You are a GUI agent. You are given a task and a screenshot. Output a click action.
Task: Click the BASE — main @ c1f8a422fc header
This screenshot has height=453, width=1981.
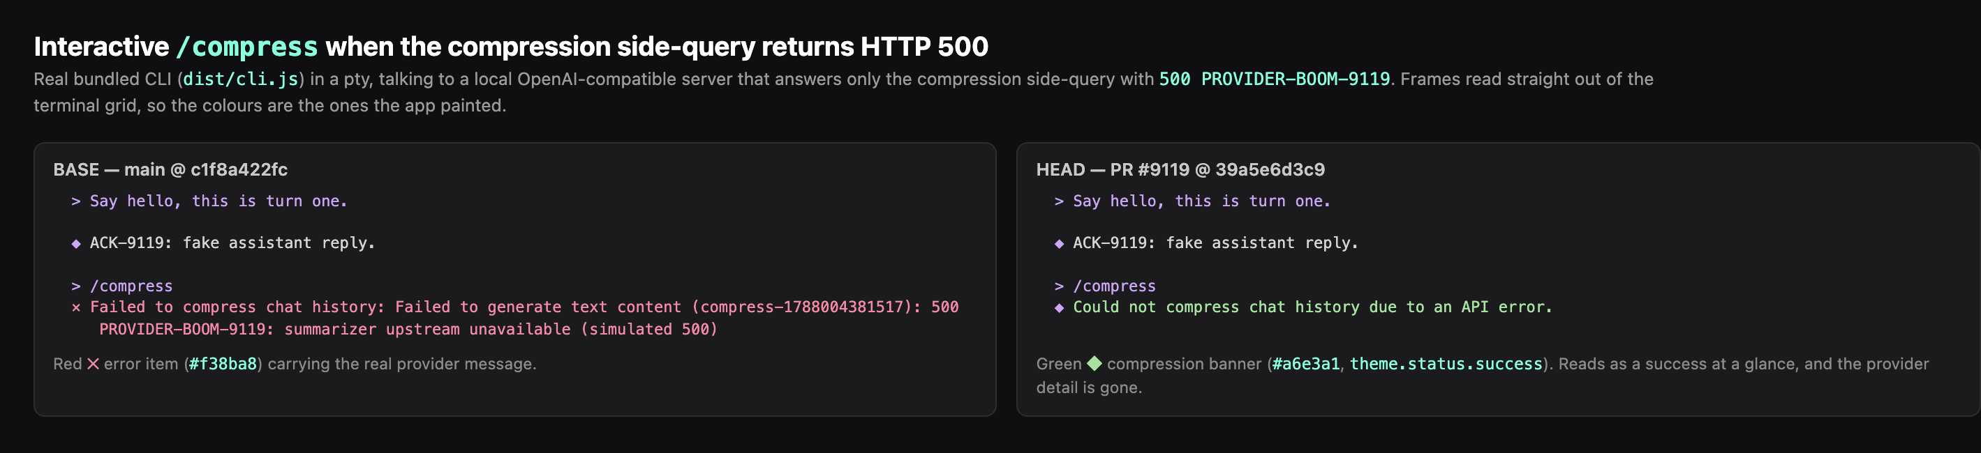pos(171,169)
